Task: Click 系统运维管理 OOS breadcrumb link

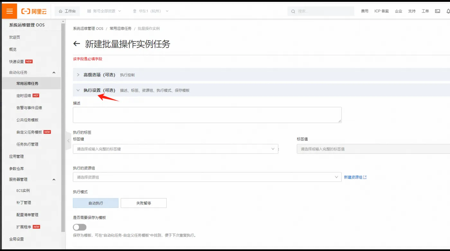Action: point(88,29)
